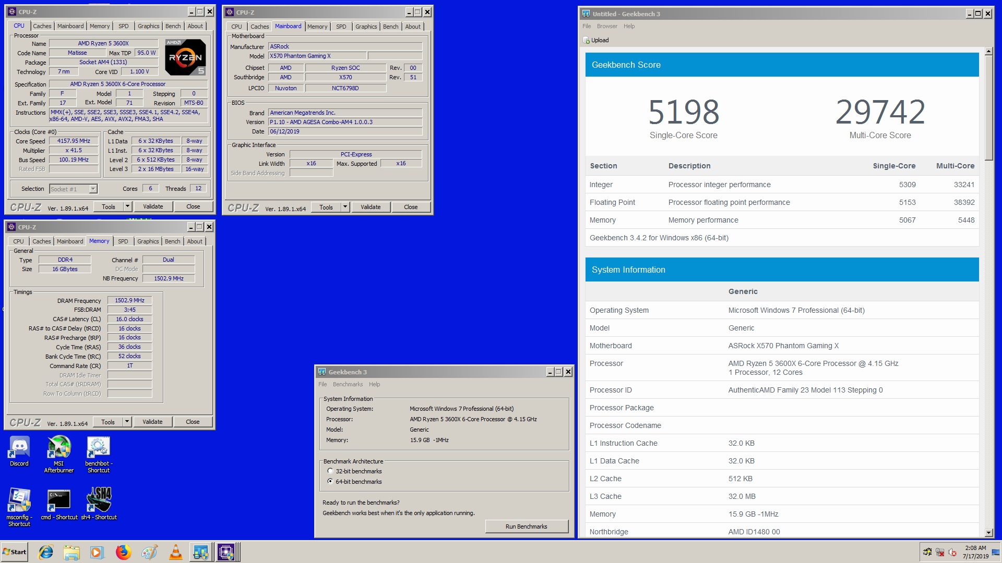Open the SPD tab in Mainboard window
Image resolution: width=1002 pixels, height=563 pixels.
pos(341,27)
